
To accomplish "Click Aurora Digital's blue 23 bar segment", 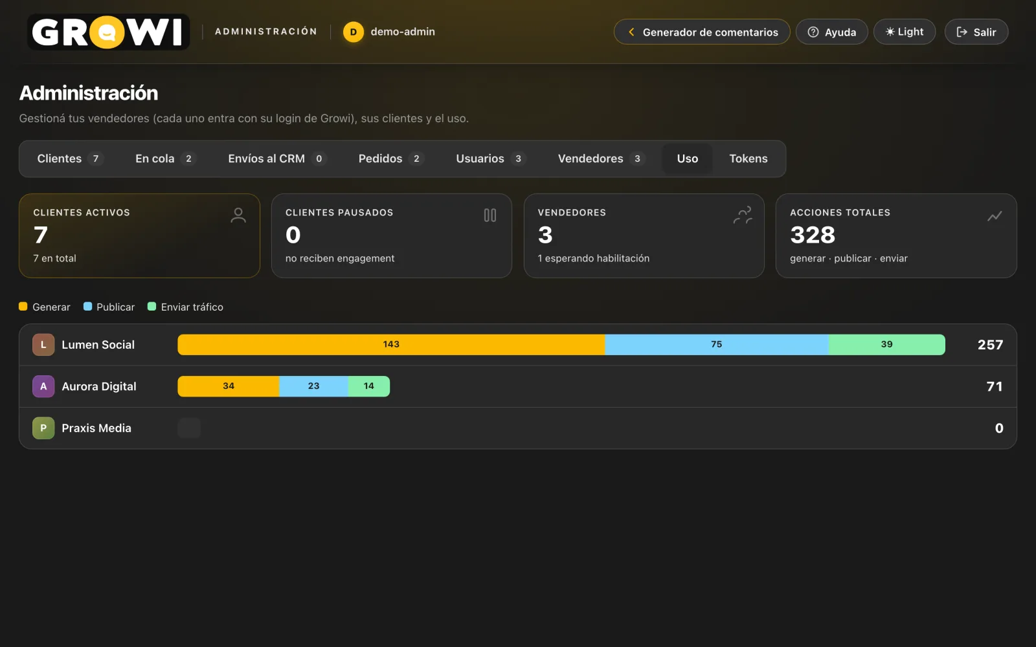I will point(314,386).
